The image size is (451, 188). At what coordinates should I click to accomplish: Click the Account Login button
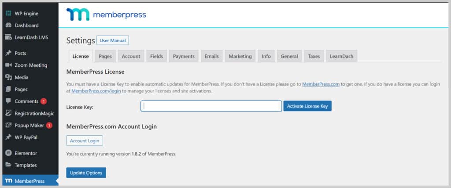point(85,141)
